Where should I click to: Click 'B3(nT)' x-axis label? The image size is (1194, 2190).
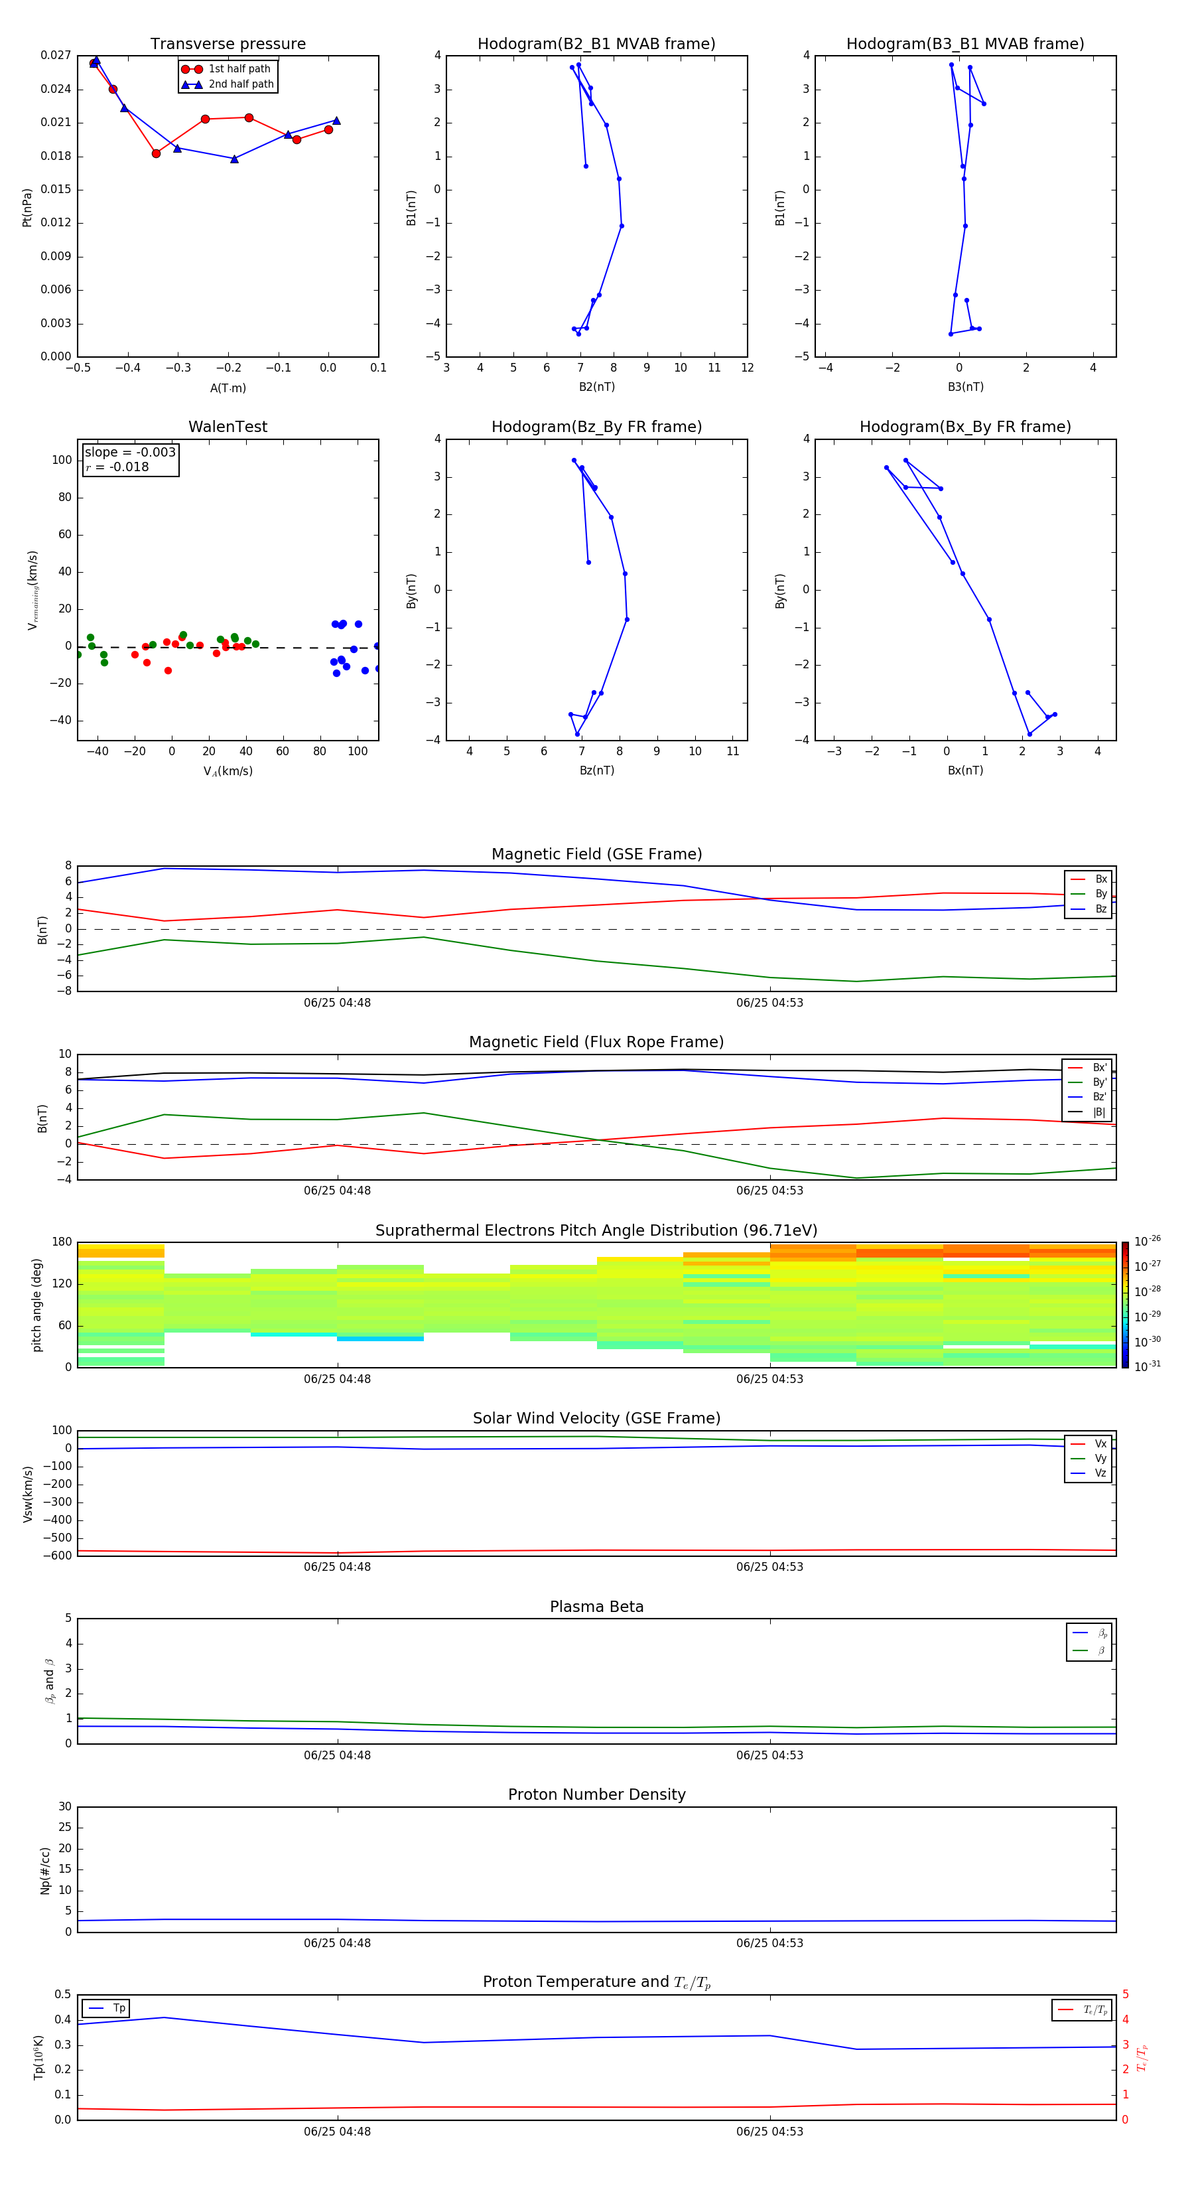point(965,387)
